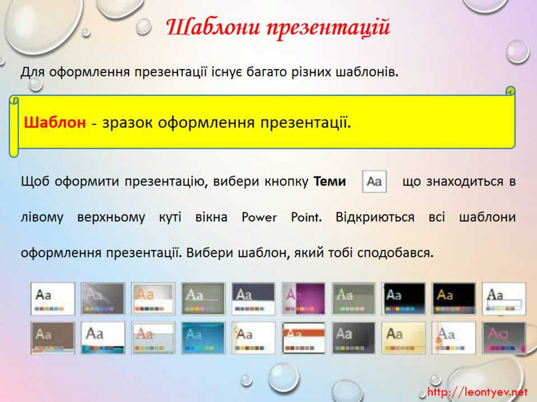Select the gray theme with pink 'Aa'
Image resolution: width=537 pixels, height=402 pixels.
[504, 338]
